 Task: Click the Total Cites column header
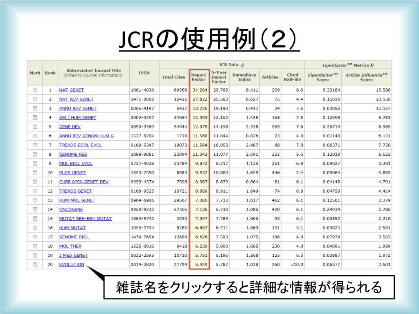point(173,77)
